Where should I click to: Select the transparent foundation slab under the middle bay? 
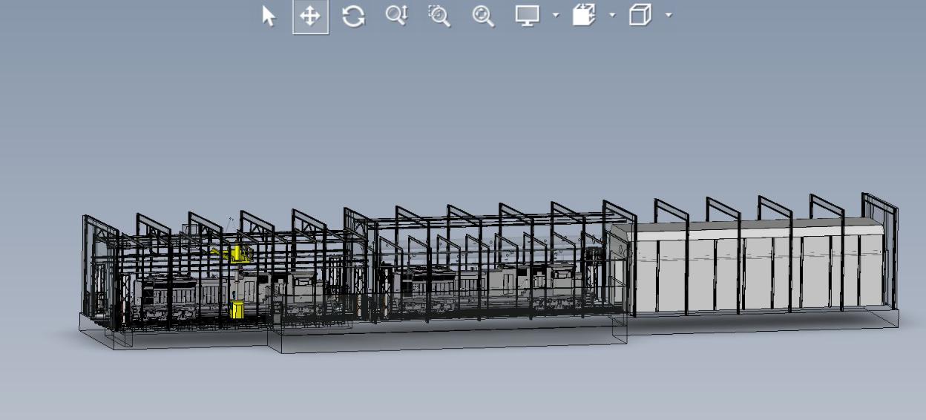[x=445, y=338]
